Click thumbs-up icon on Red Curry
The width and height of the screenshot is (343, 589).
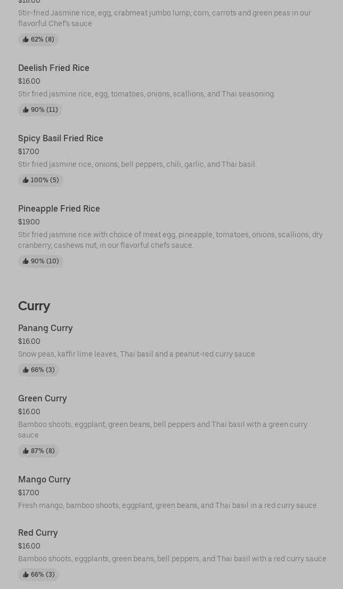coord(26,575)
